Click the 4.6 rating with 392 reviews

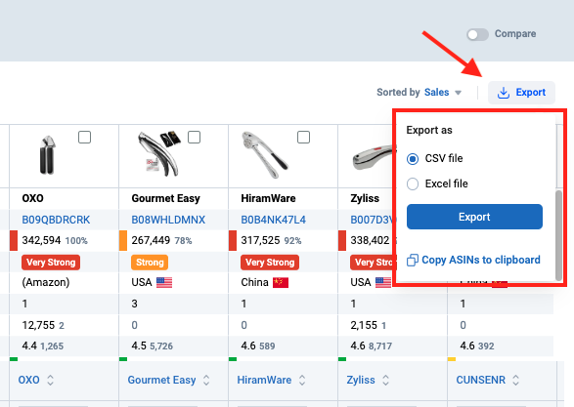click(477, 346)
